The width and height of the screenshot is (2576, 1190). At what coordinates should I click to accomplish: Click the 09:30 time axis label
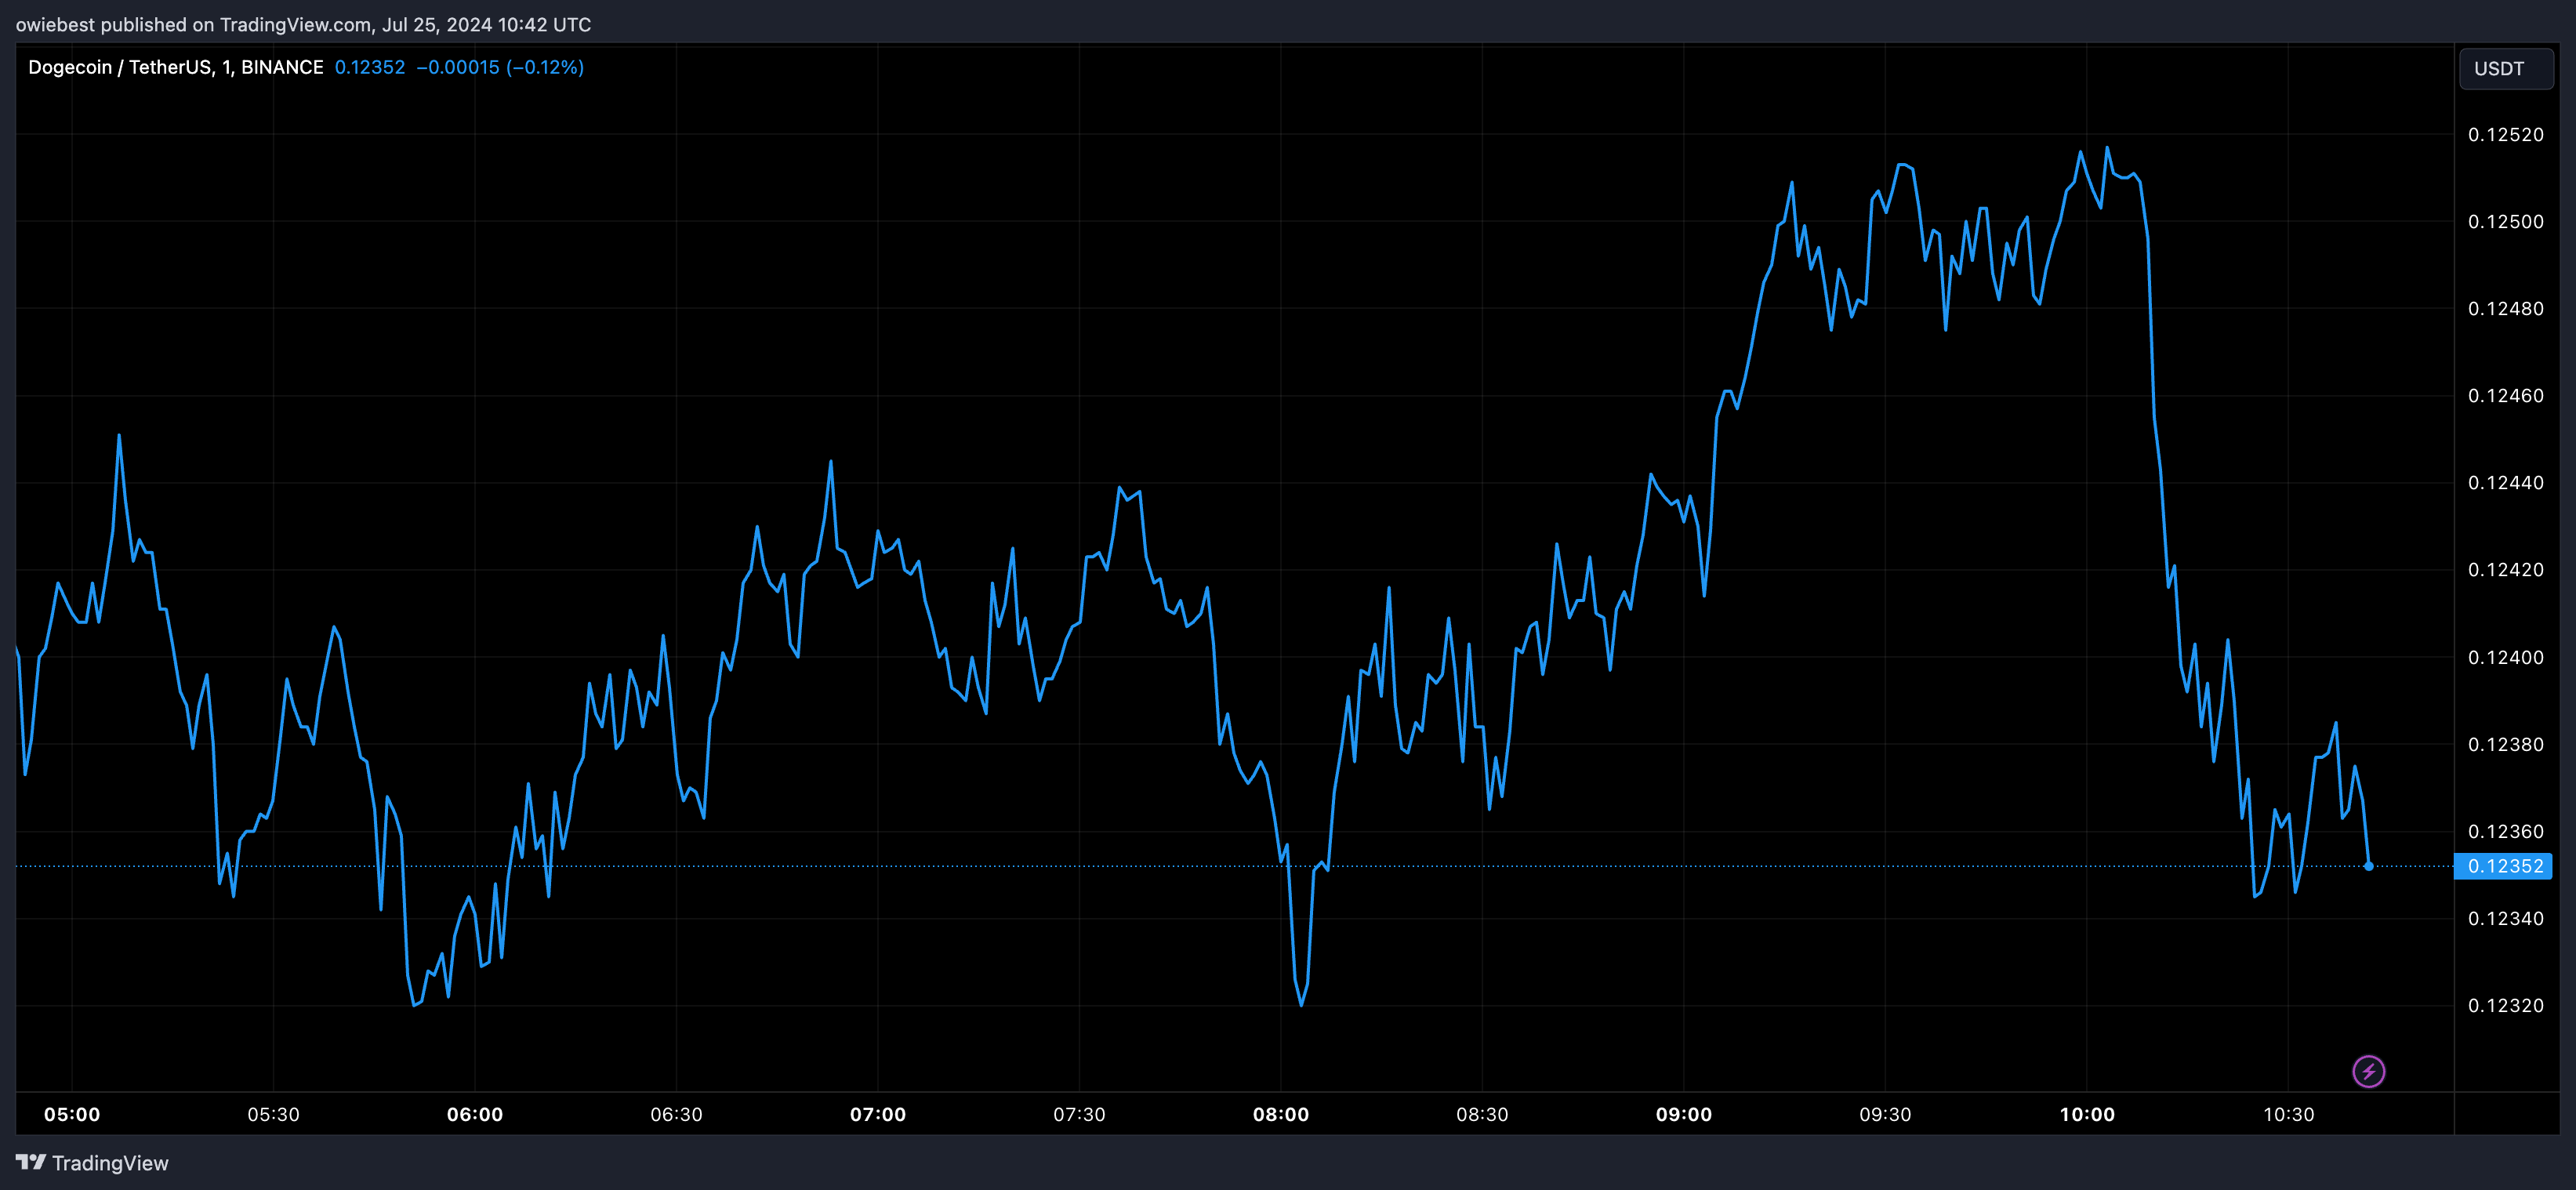pos(1885,1114)
